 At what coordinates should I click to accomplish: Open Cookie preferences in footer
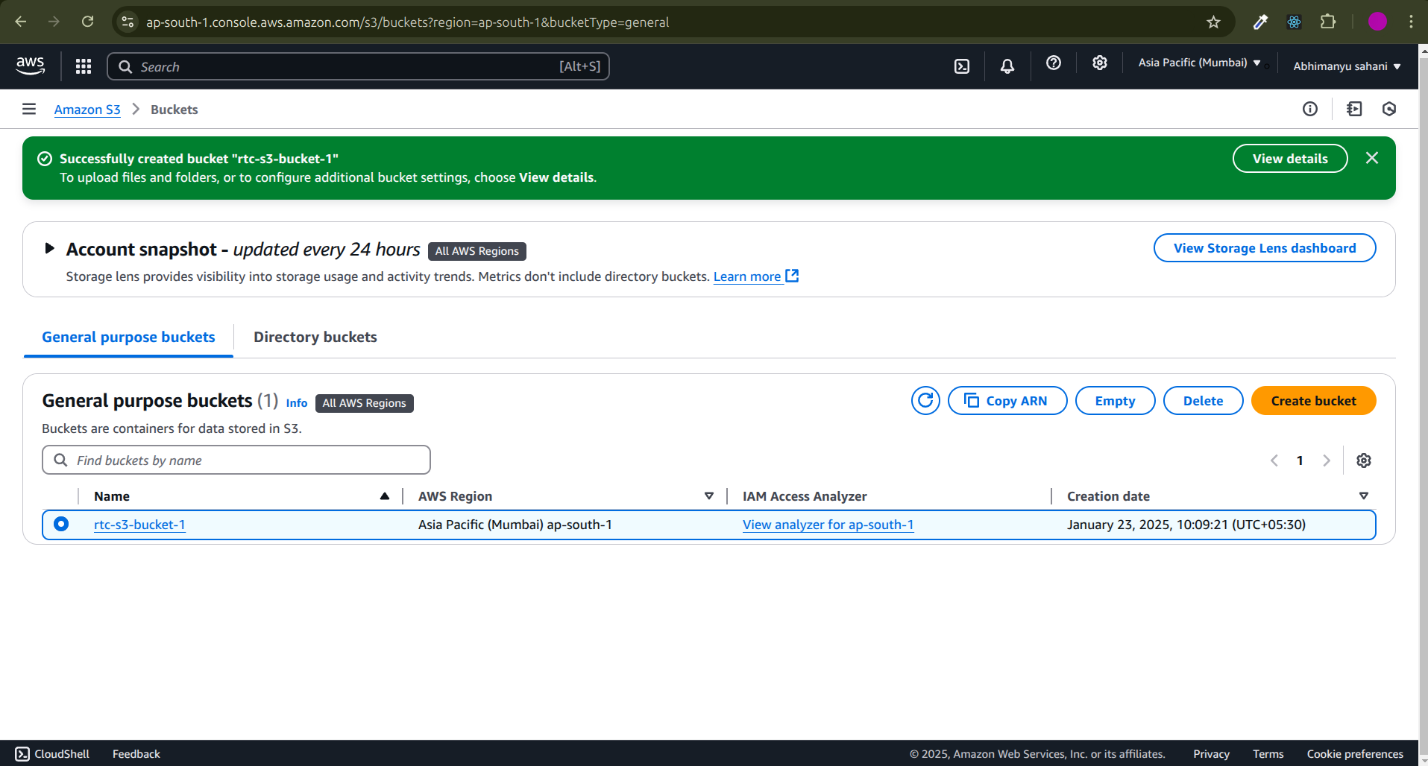pos(1355,754)
